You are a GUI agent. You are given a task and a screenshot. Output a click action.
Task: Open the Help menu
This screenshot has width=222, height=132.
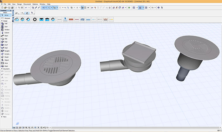click(x=49, y=4)
